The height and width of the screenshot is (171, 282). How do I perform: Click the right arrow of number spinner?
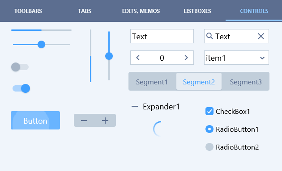coord(186,58)
